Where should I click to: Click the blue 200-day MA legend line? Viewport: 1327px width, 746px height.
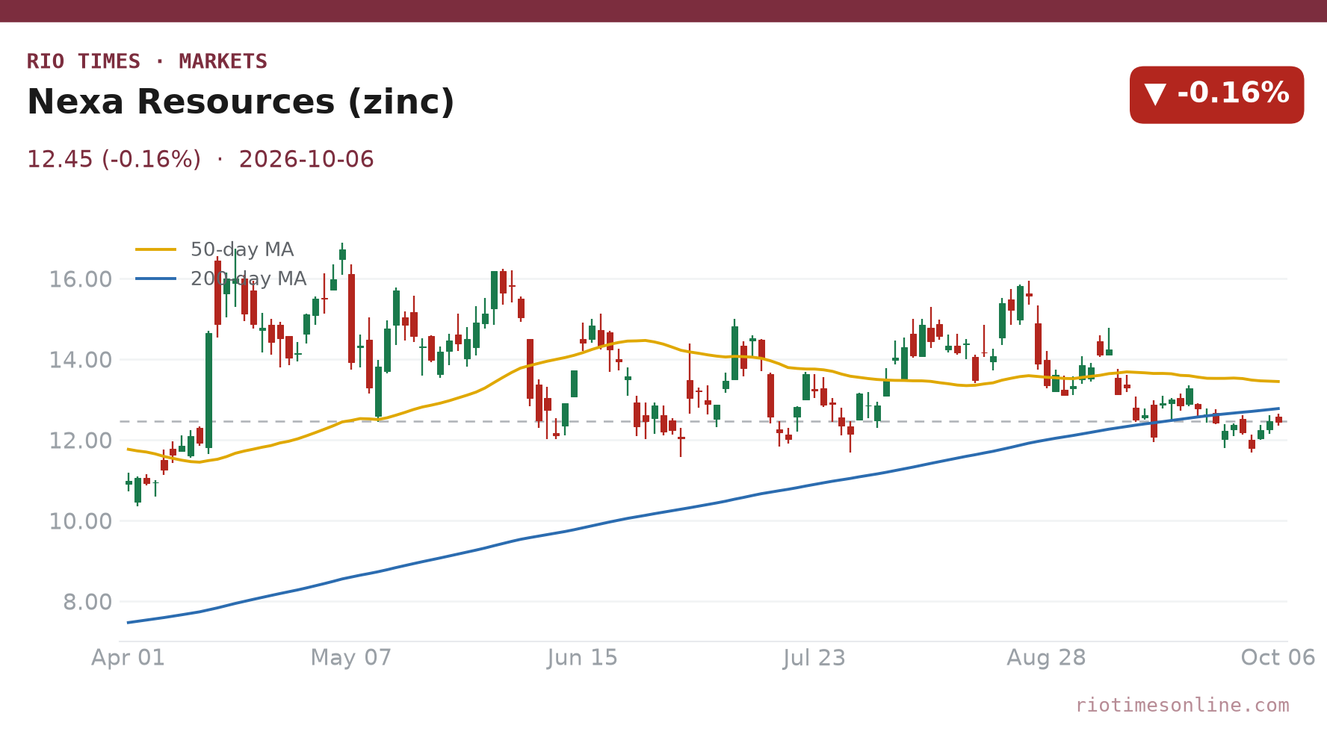156,279
